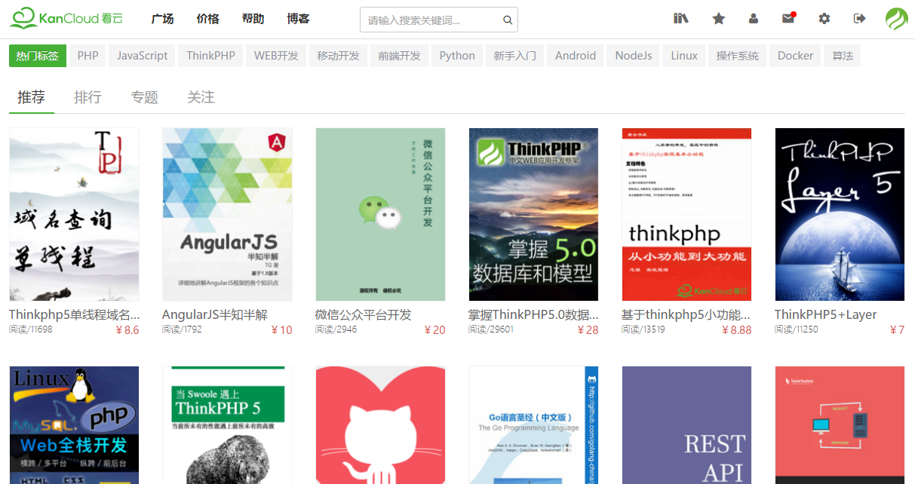Click the search magnifier icon
This screenshot has height=484, width=915.
pyautogui.click(x=508, y=20)
